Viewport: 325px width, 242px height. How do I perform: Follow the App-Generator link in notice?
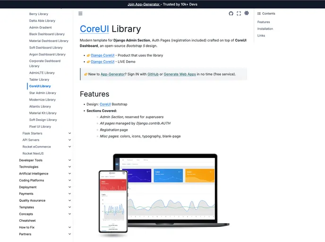tap(113, 74)
